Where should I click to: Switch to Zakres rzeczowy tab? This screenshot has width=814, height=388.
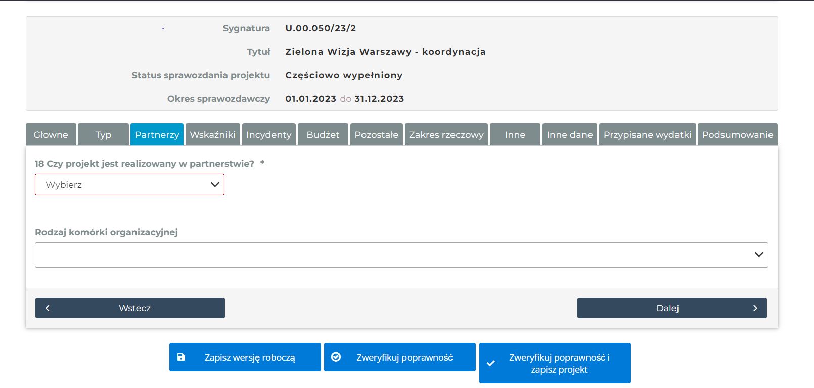coord(446,135)
